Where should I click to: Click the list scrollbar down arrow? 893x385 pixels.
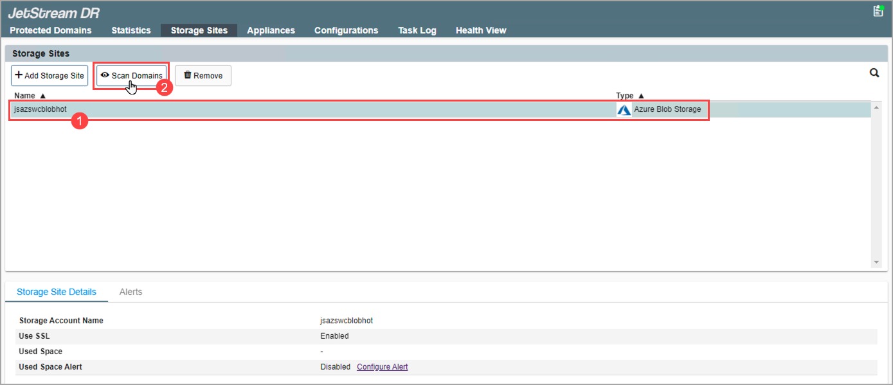click(x=876, y=262)
